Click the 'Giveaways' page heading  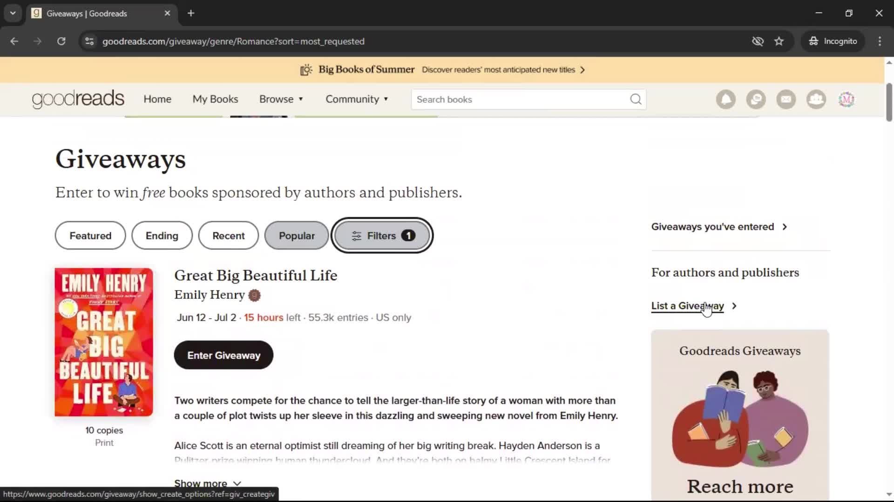[121, 159]
